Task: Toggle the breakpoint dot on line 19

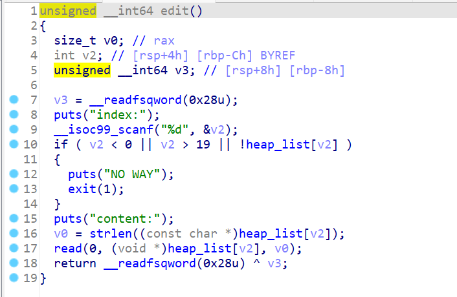Action: (14, 278)
